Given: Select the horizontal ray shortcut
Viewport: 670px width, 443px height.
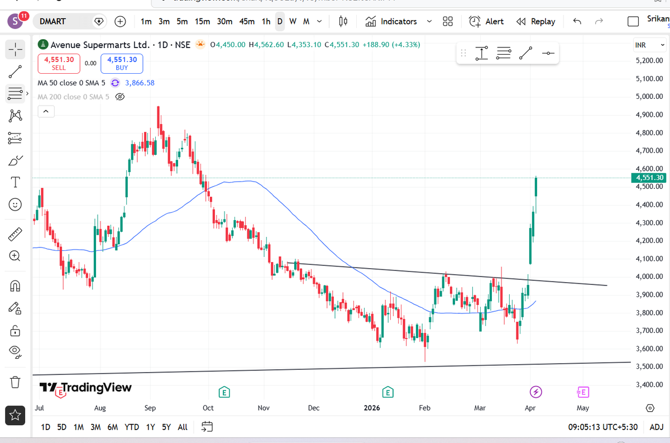Looking at the screenshot, I should point(548,53).
